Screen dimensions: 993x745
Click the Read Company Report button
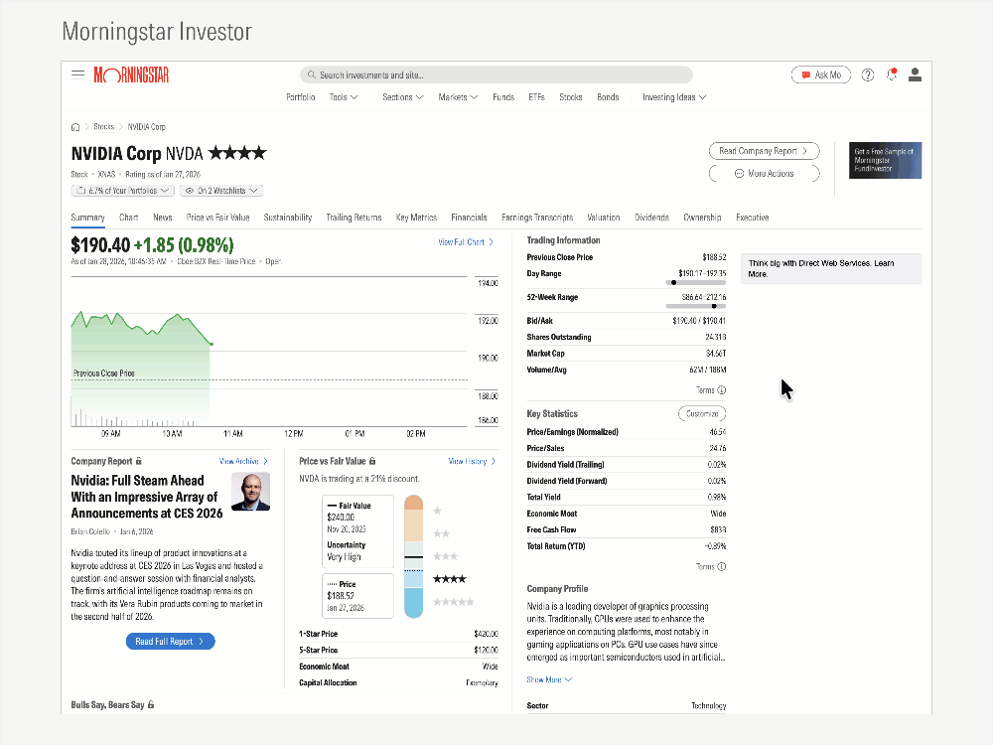coord(765,151)
